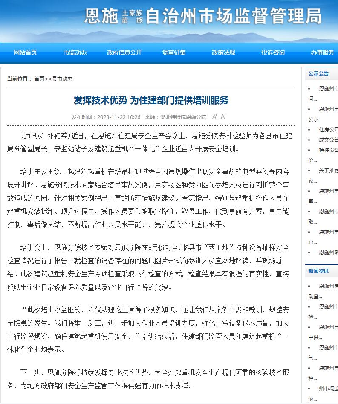Open the 办事服务 navigation item
Screen dimensions: 338x404
pos(322,52)
